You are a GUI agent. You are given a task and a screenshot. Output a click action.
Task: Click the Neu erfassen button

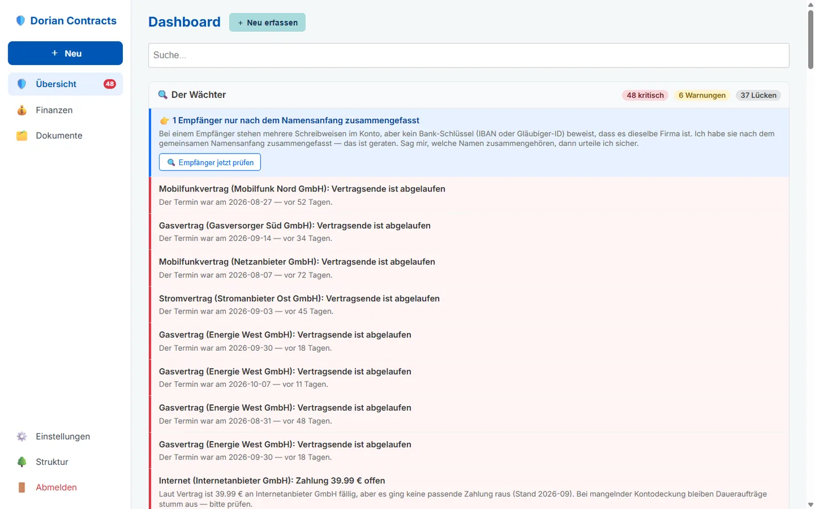267,22
